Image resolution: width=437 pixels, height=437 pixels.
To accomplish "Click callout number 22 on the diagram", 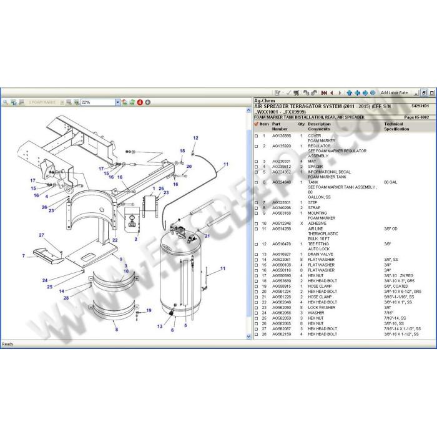I will point(115,240).
